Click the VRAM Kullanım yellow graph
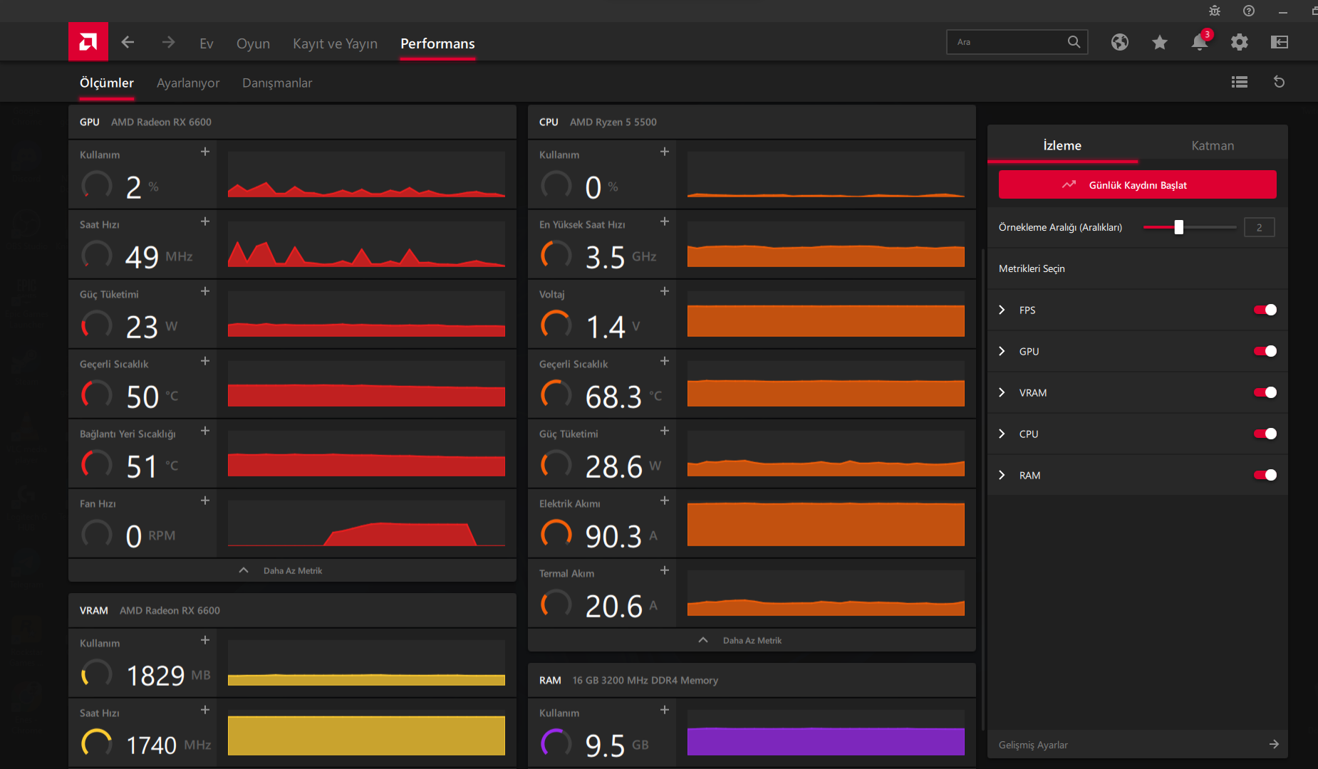The width and height of the screenshot is (1318, 769). [x=366, y=663]
